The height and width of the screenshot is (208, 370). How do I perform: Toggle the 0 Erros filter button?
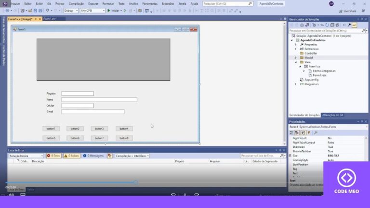[53, 156]
